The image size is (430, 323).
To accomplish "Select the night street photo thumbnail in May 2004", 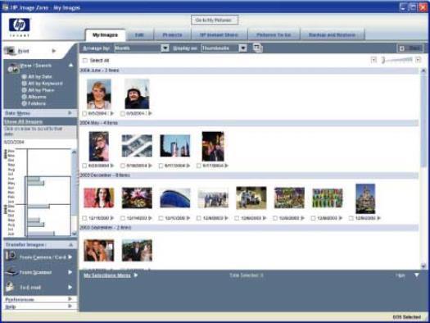I will pyautogui.click(x=213, y=146).
